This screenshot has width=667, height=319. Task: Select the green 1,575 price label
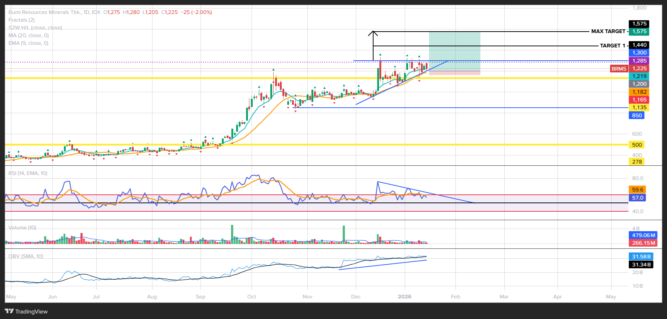click(x=639, y=32)
